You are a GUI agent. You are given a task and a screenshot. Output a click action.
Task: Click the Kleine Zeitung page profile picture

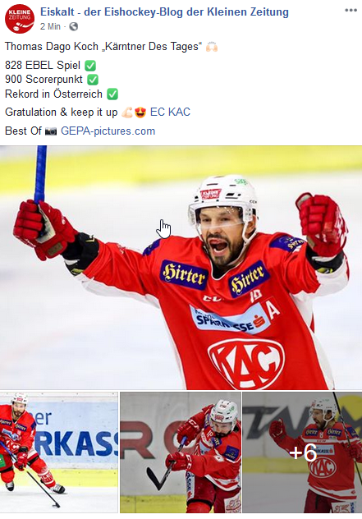pos(20,19)
